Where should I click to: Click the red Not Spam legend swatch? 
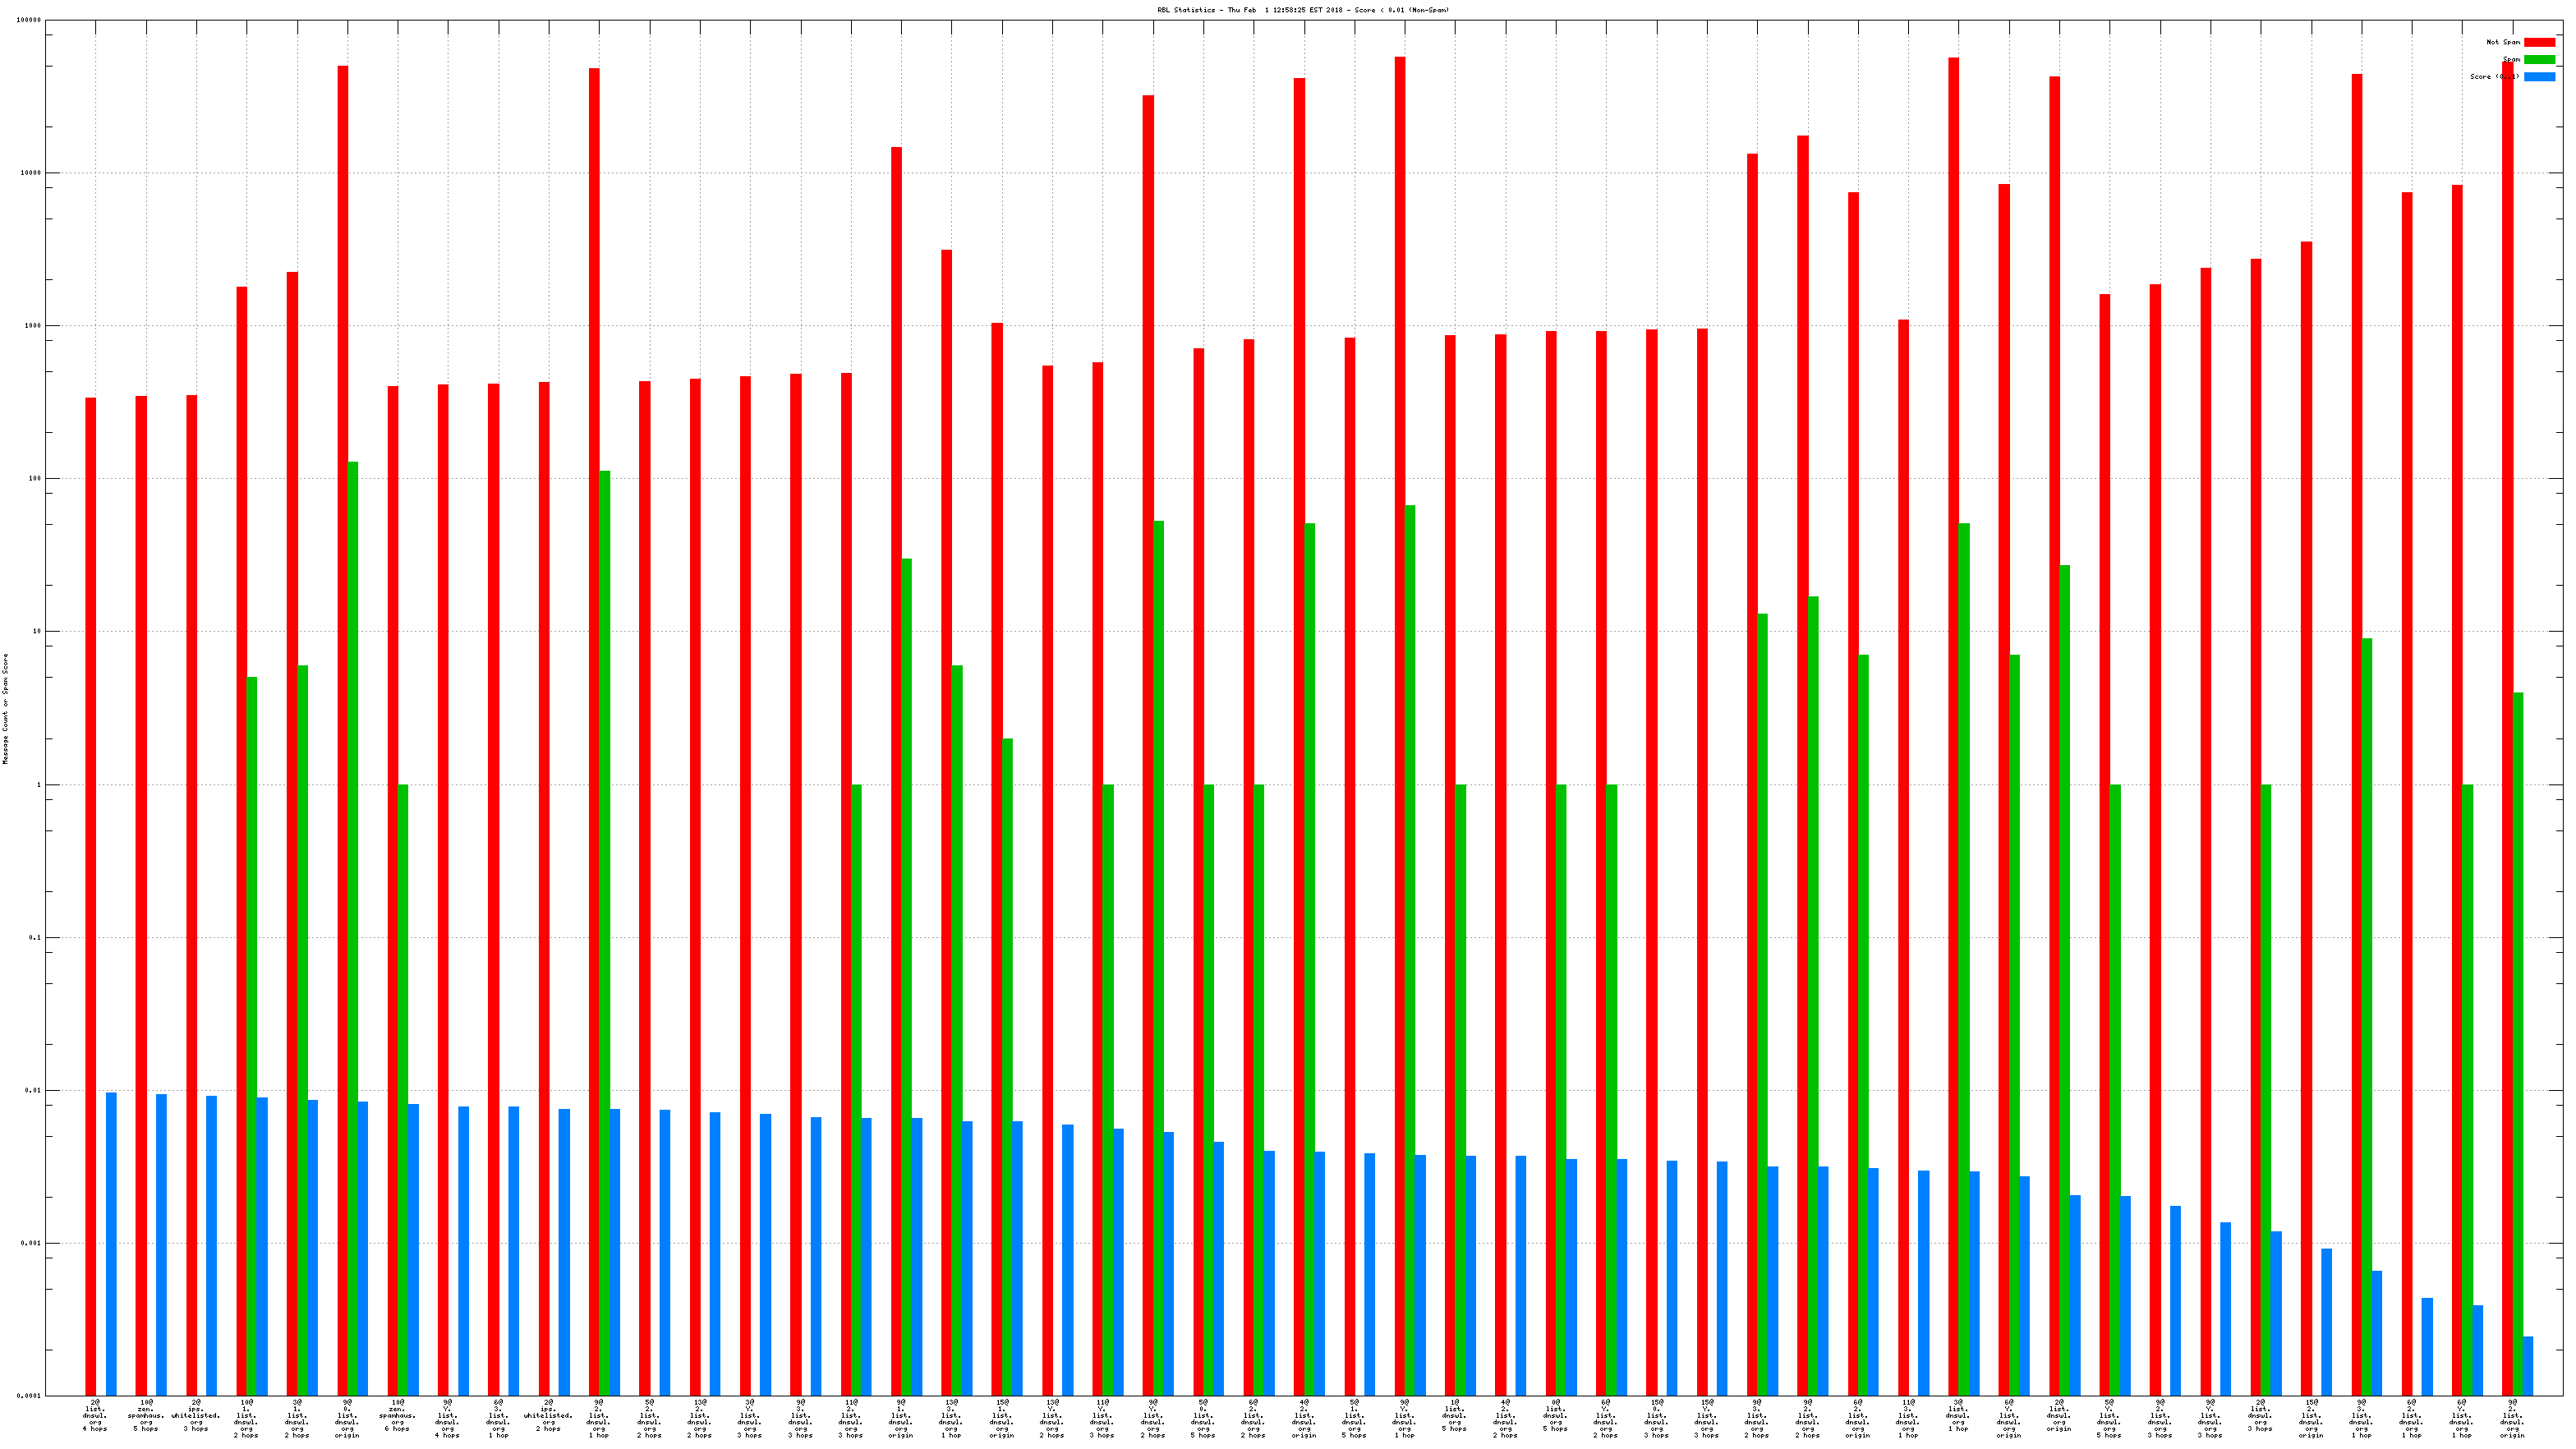2538,42
